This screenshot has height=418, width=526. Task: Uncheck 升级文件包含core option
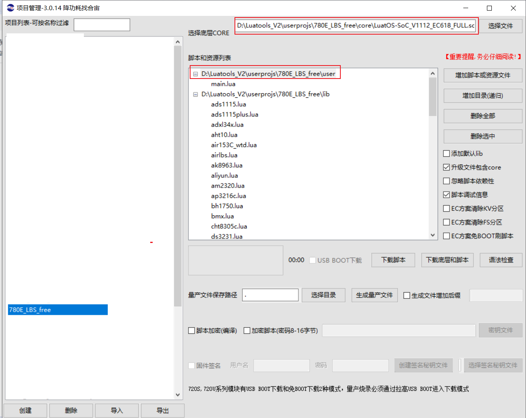[447, 167]
